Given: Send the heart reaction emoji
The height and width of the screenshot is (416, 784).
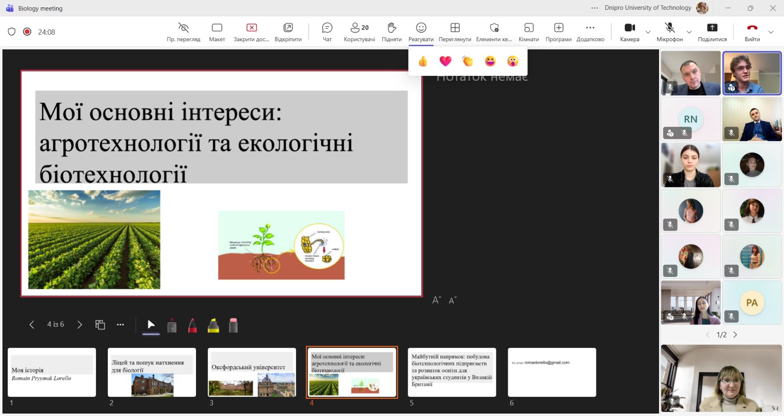Looking at the screenshot, I should pyautogui.click(x=445, y=61).
